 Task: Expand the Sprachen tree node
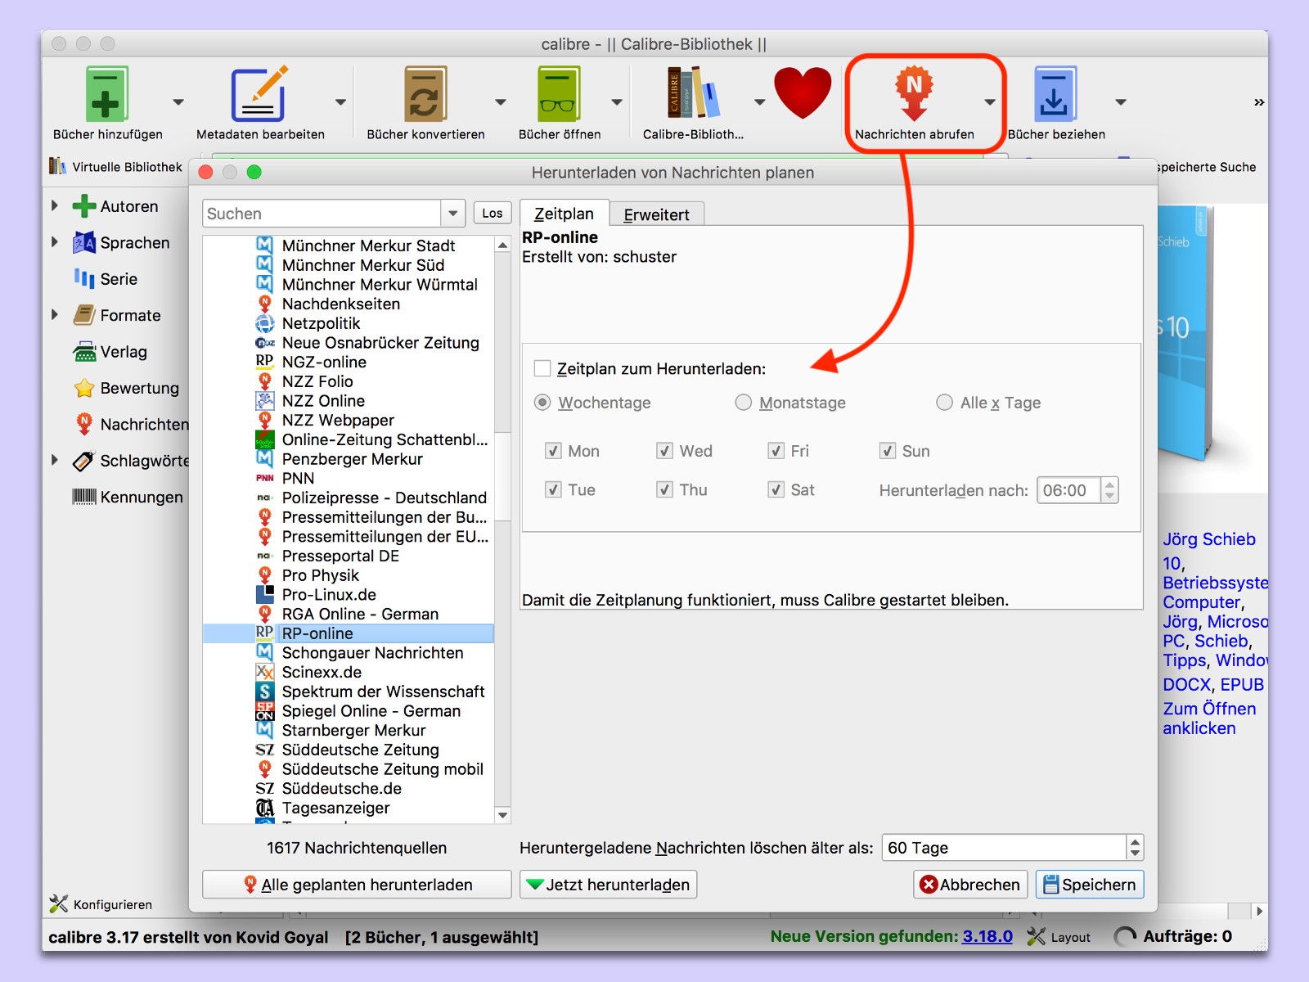point(55,242)
